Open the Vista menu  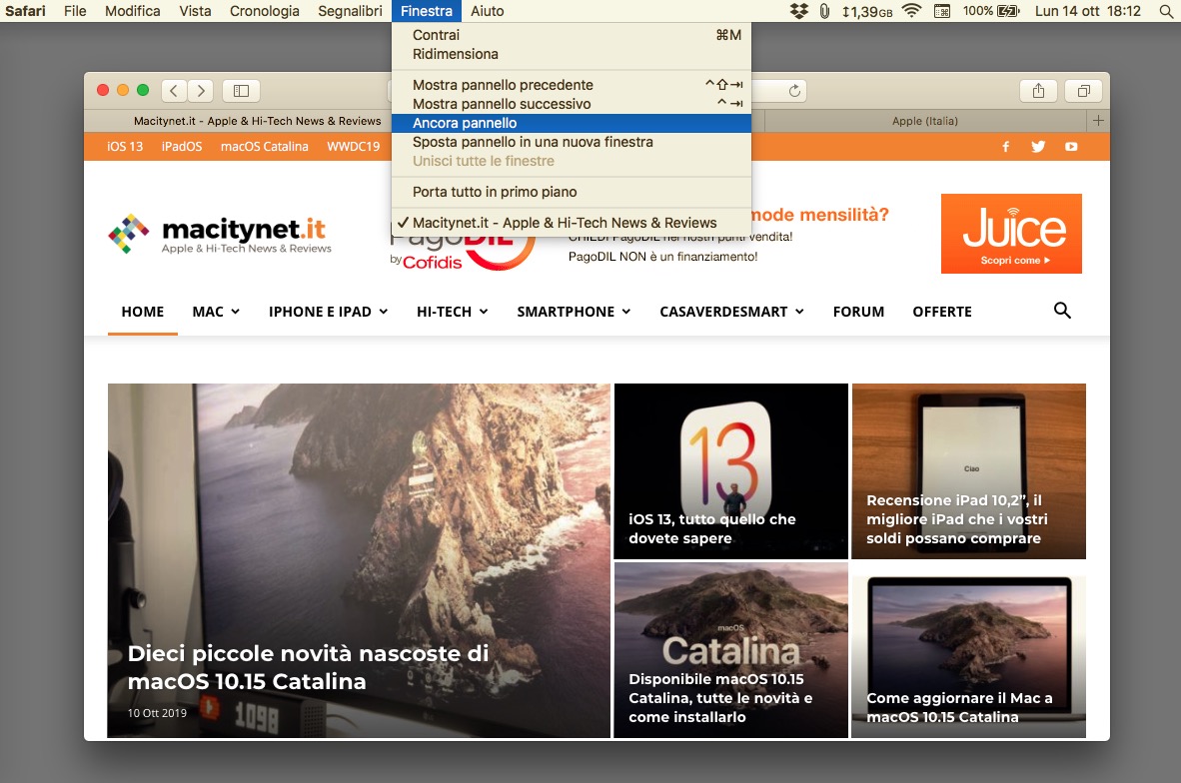click(195, 11)
